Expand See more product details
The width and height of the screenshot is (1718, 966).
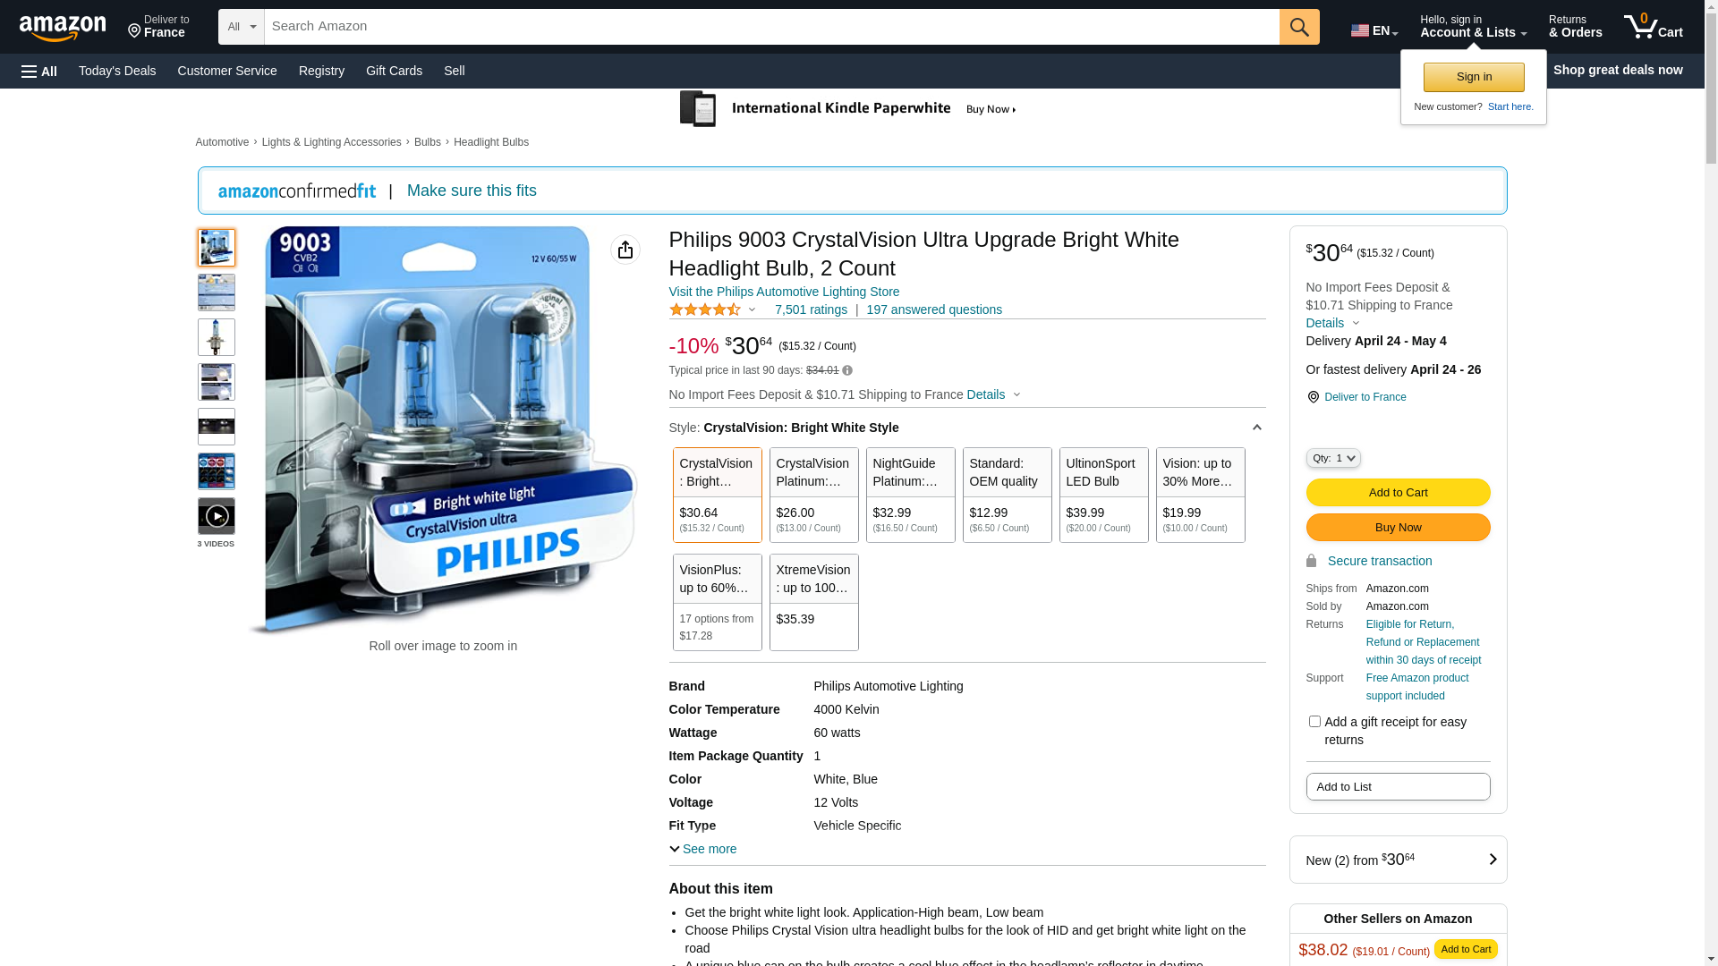[703, 849]
